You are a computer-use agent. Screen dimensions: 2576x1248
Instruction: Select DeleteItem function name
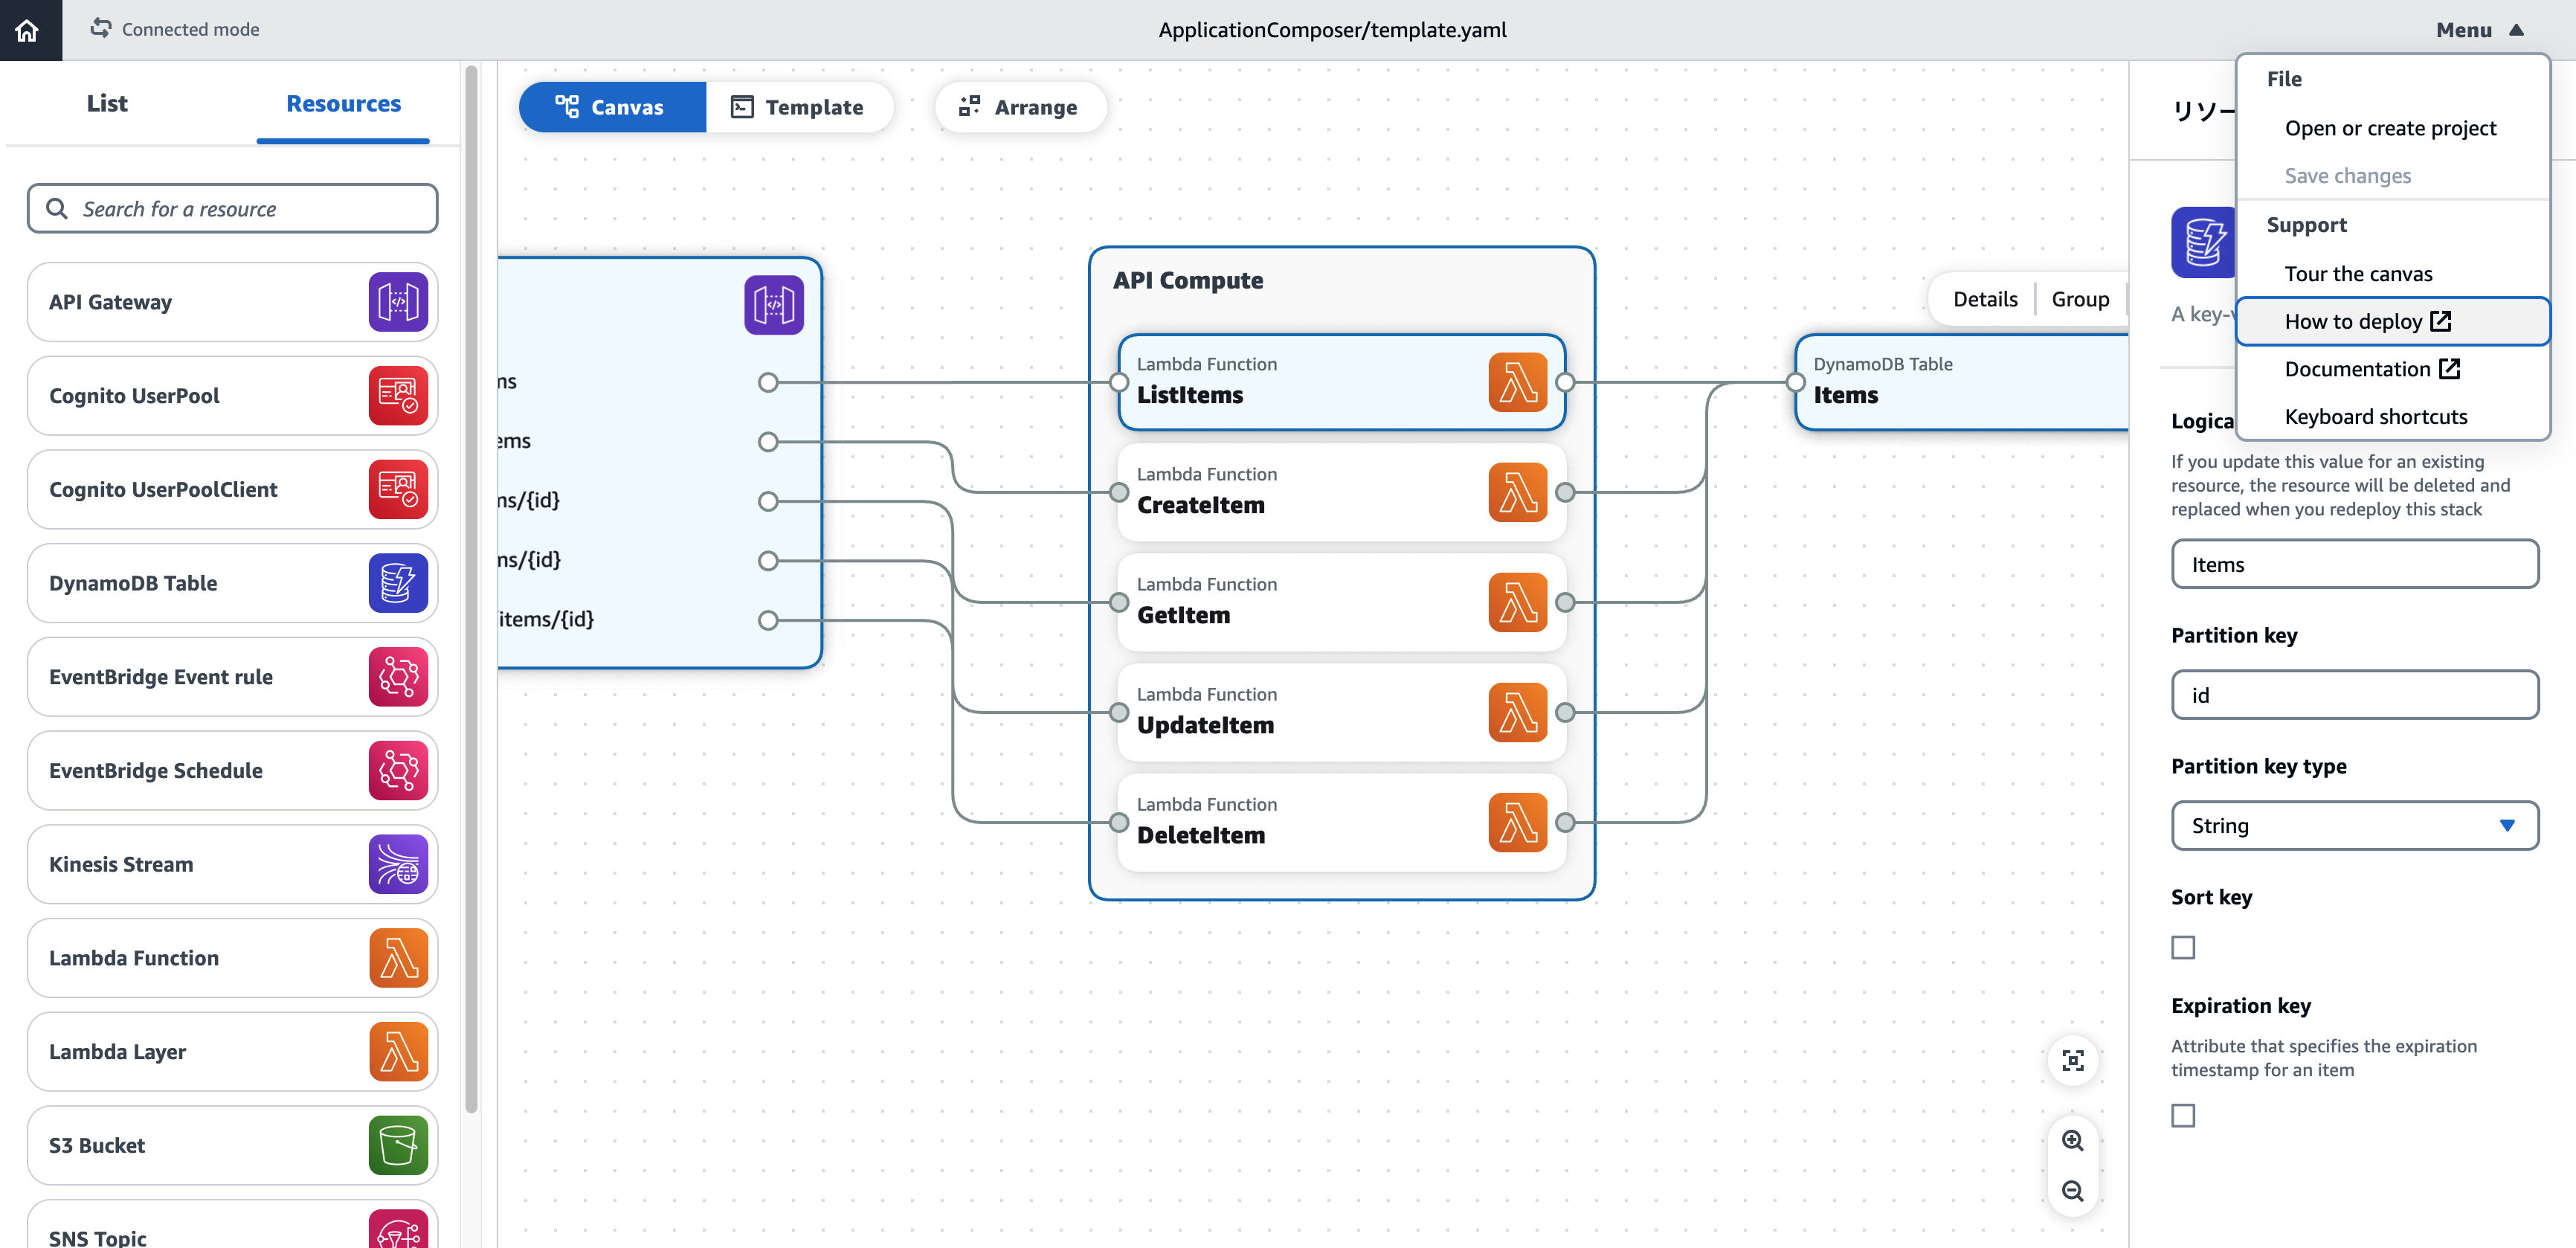click(x=1200, y=835)
